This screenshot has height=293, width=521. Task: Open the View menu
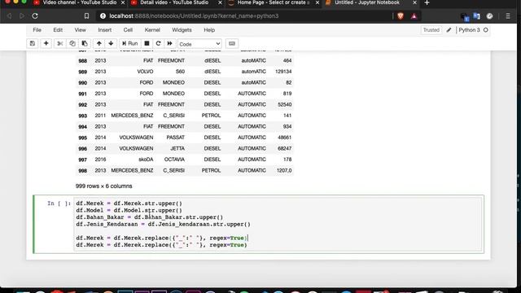coord(80,30)
